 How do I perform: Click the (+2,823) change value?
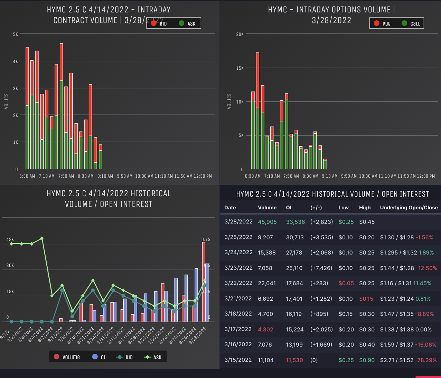point(321,222)
